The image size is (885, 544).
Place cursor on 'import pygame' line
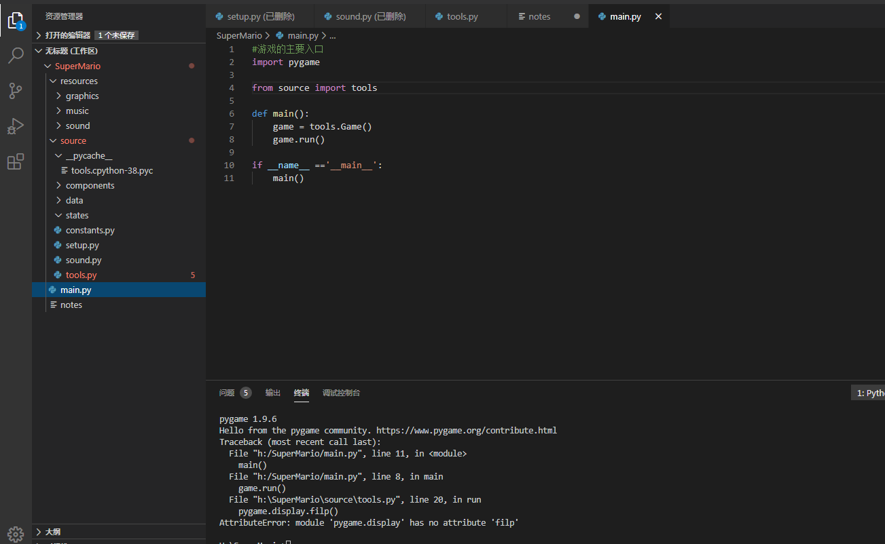pyautogui.click(x=286, y=62)
